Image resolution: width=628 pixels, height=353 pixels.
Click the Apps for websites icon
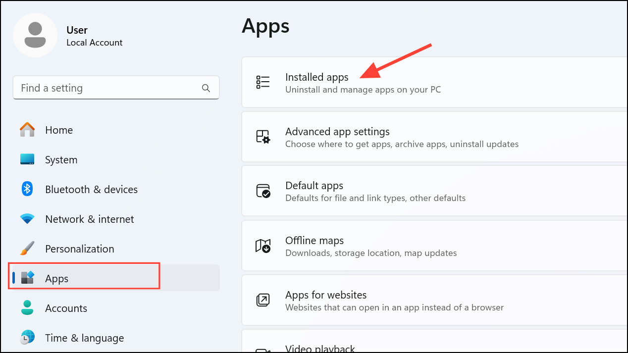[263, 300]
